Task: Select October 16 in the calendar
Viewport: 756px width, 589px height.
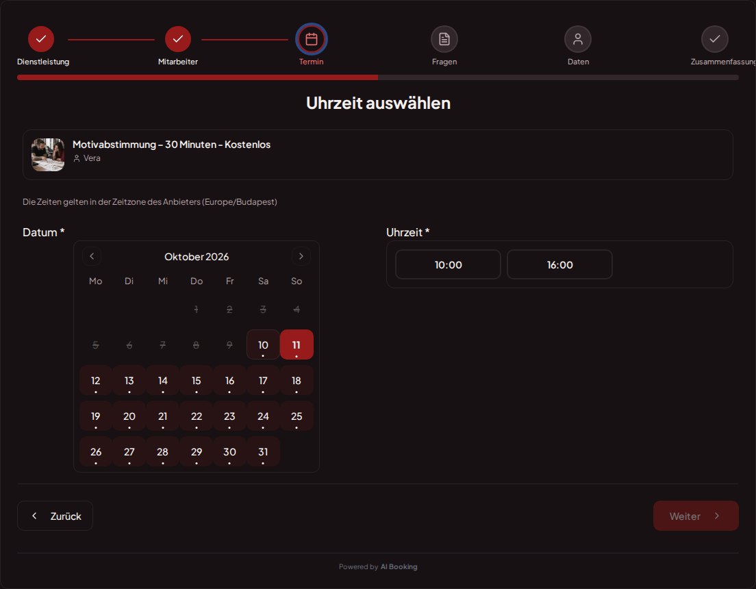Action: coord(229,381)
